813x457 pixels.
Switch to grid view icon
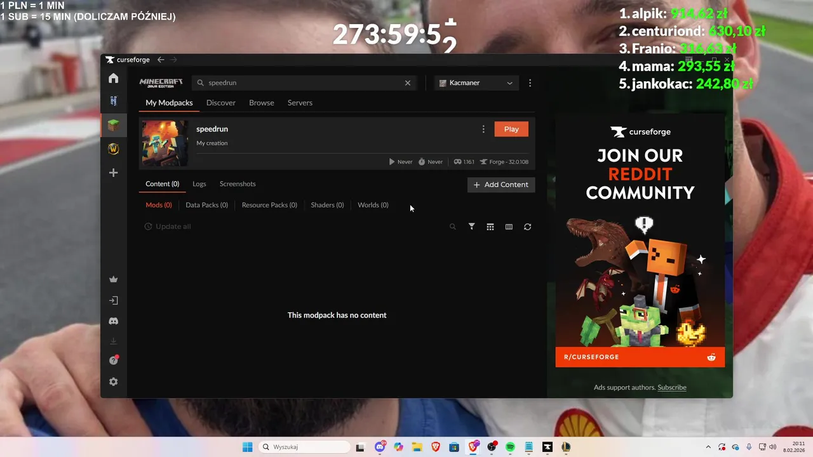click(x=490, y=227)
